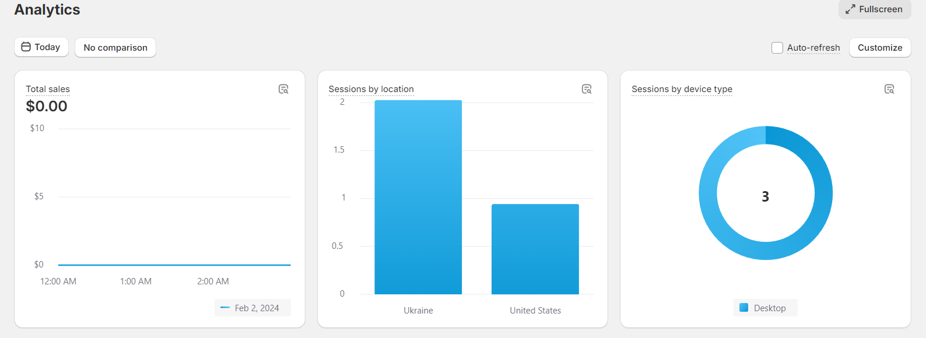The image size is (926, 338).
Task: Open report icon on Sessions by device type
Action: tap(889, 89)
